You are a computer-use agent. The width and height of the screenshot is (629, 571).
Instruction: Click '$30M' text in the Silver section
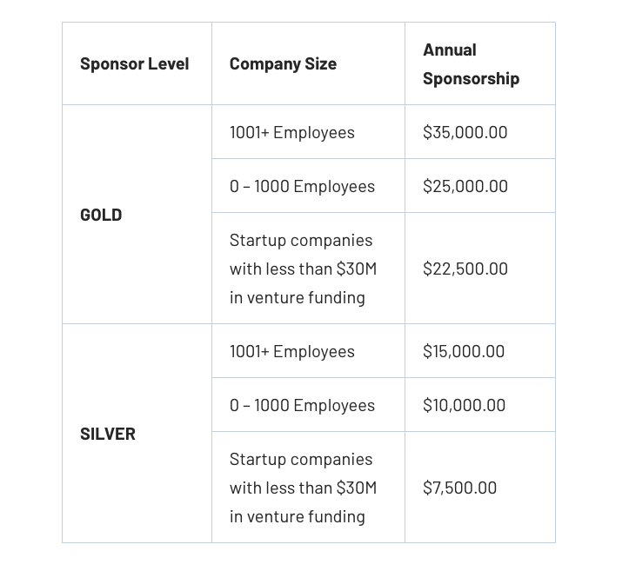357,488
